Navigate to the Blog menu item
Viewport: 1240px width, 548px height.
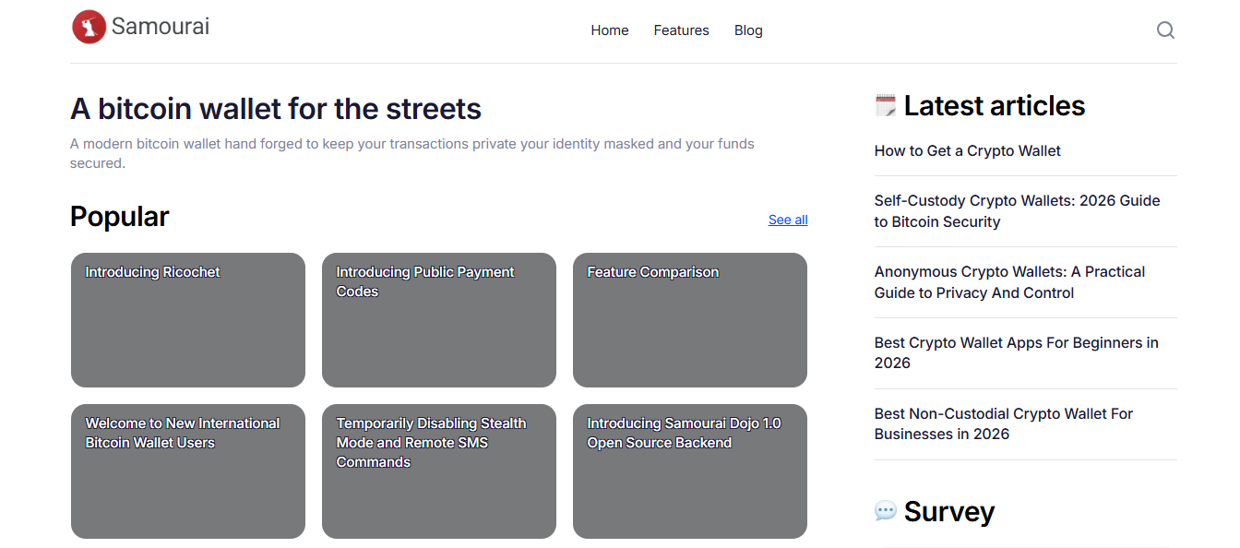click(748, 30)
